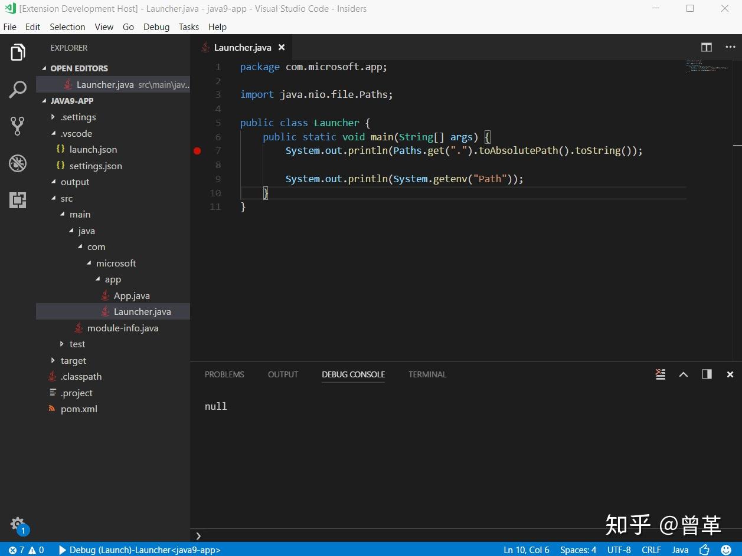Clear the Debug Console output

(660, 374)
